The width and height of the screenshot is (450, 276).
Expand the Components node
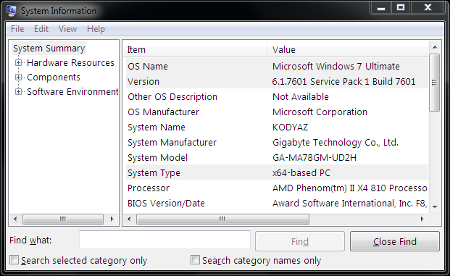(x=18, y=78)
